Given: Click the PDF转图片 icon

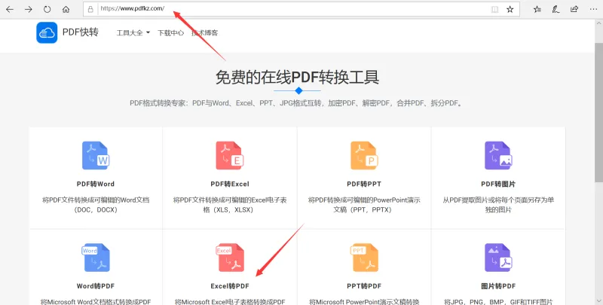Looking at the screenshot, I should coord(498,156).
